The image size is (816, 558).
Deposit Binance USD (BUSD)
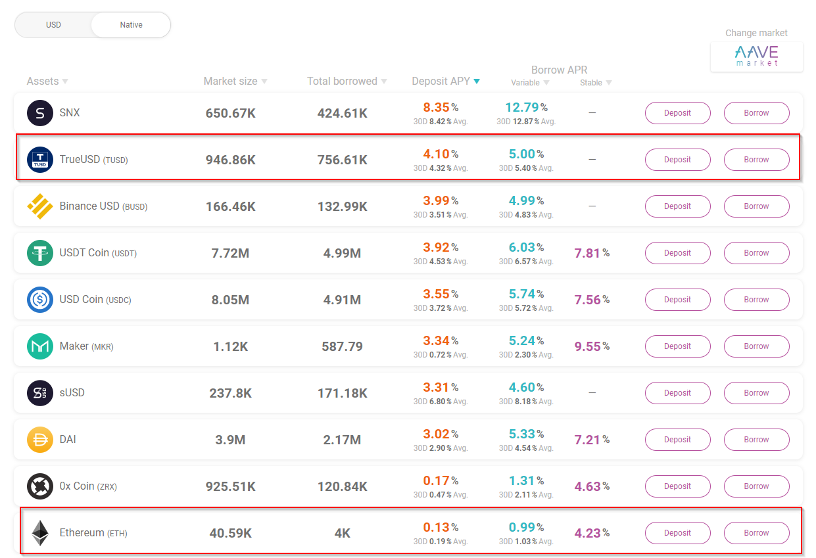pyautogui.click(x=678, y=206)
